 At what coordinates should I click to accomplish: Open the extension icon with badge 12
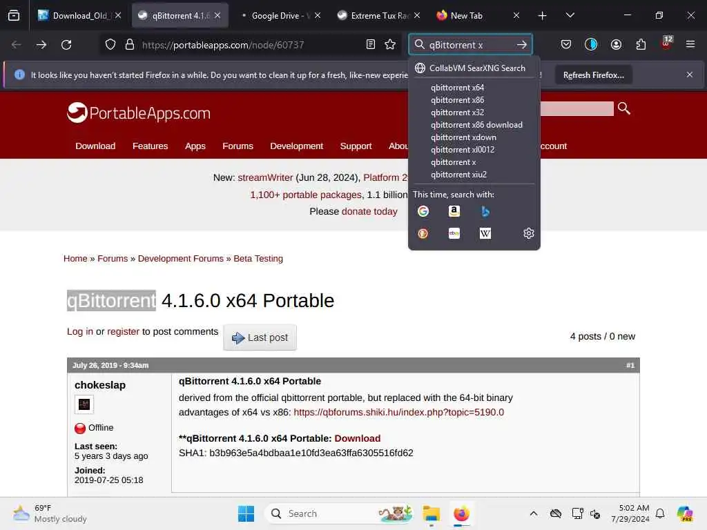click(666, 43)
